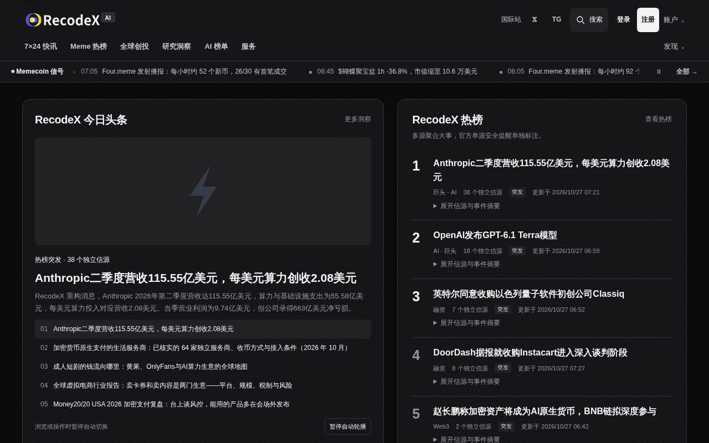Open headline Anthropic二季度营收 title
The width and height of the screenshot is (709, 443).
point(196,278)
